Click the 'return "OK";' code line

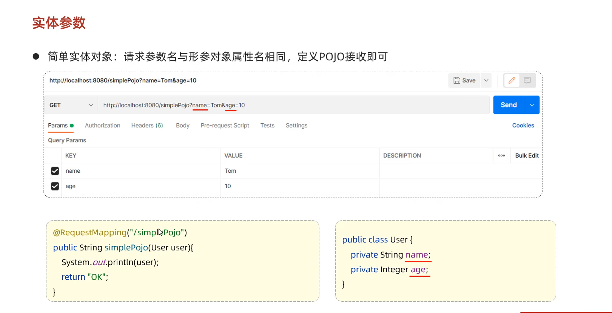[85, 277]
